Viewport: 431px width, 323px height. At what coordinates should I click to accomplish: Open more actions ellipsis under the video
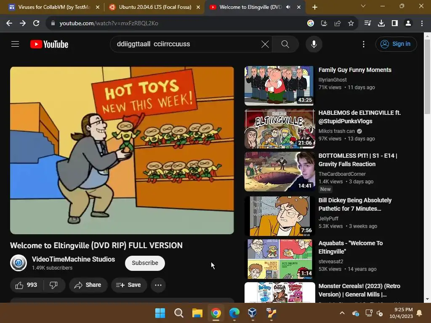(158, 285)
